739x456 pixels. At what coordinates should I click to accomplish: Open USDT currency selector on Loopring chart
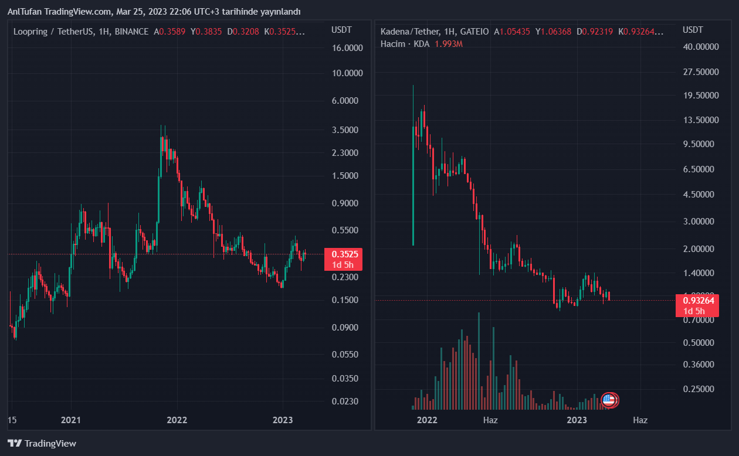[x=341, y=30]
